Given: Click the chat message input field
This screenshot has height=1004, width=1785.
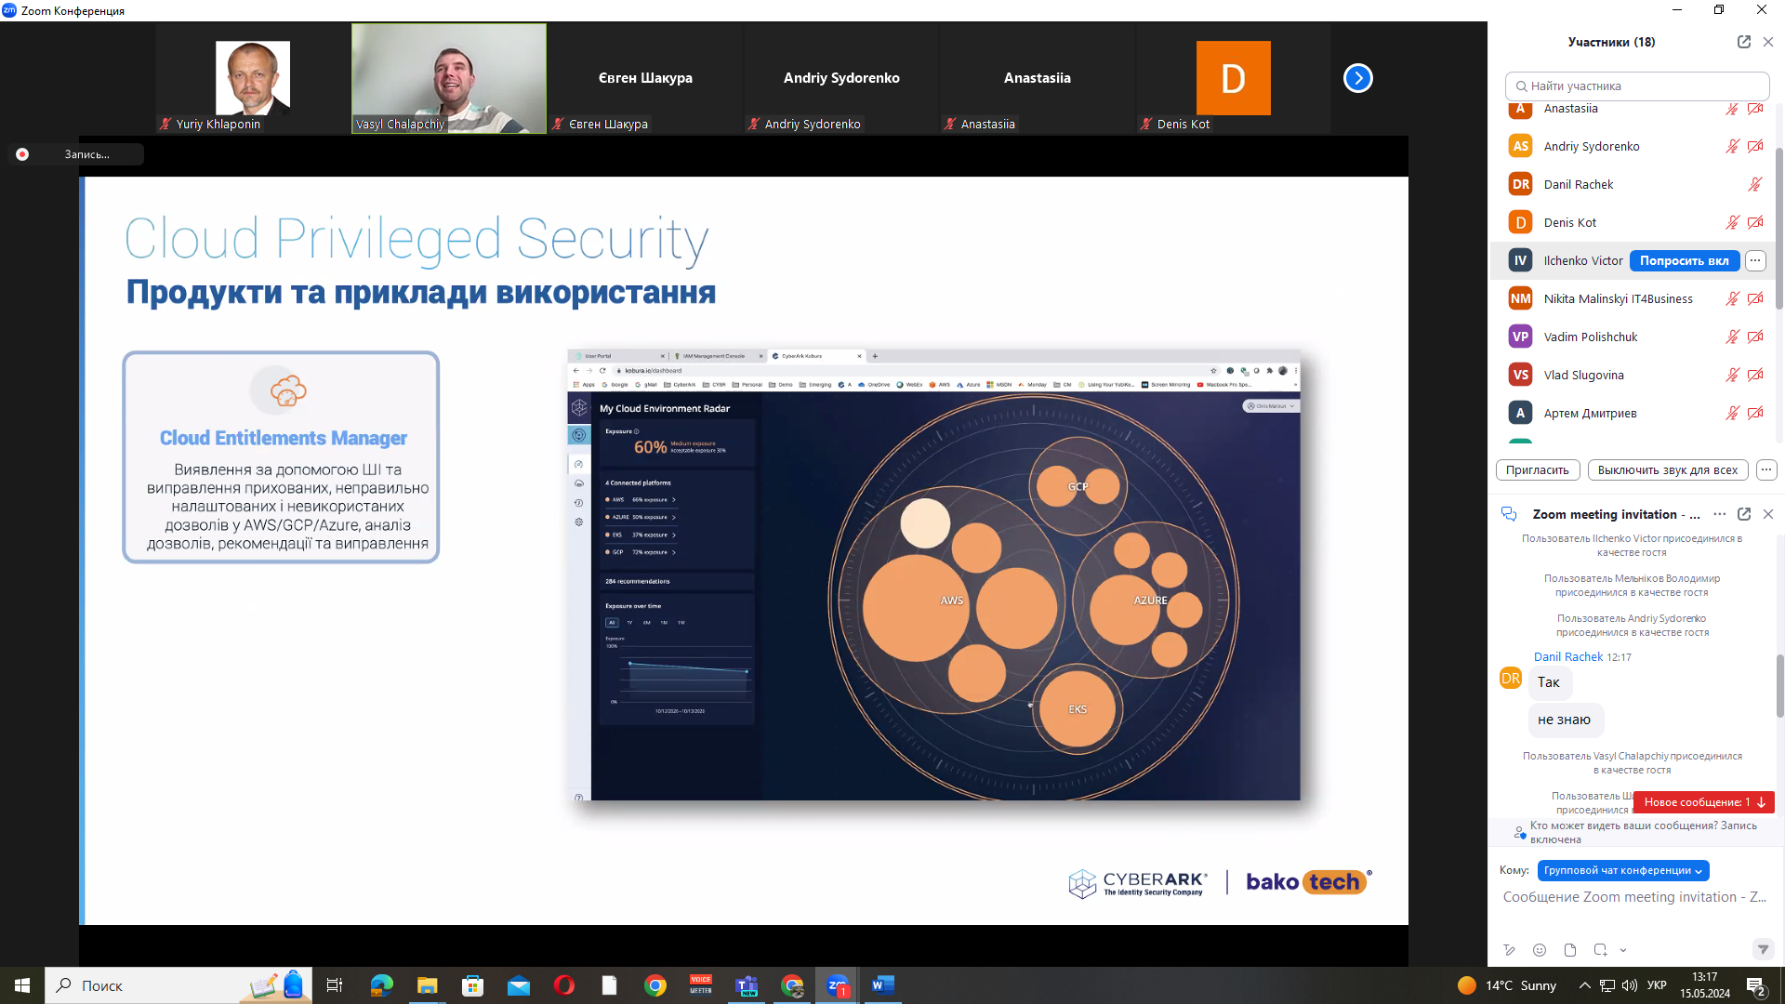Looking at the screenshot, I should (1634, 897).
